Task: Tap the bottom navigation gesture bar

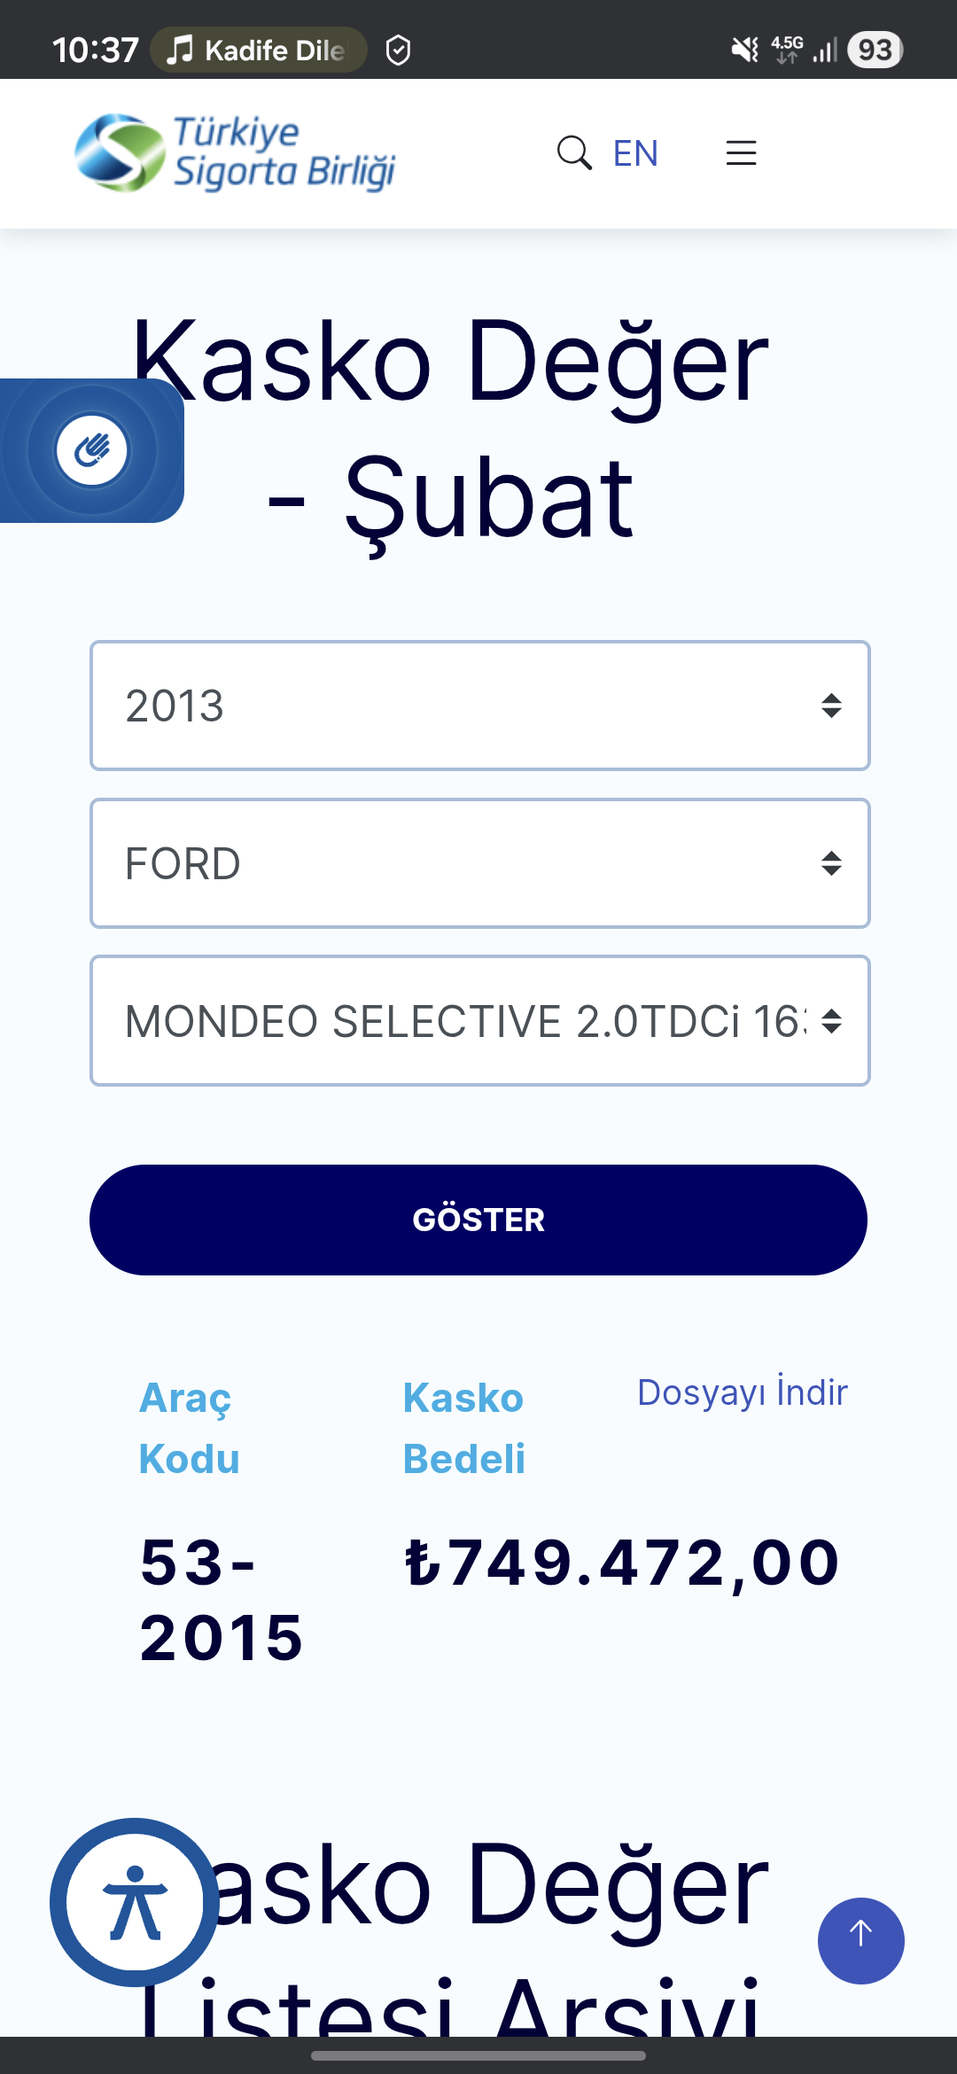Action: tap(478, 2055)
